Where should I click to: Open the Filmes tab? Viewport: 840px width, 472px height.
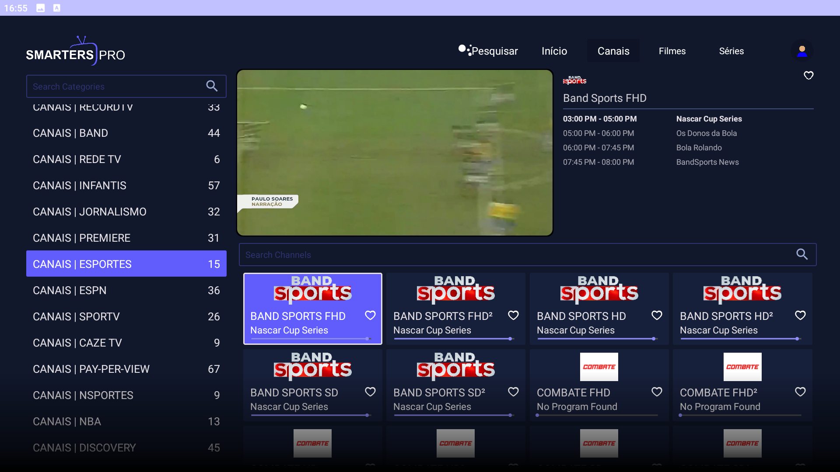[x=672, y=51]
